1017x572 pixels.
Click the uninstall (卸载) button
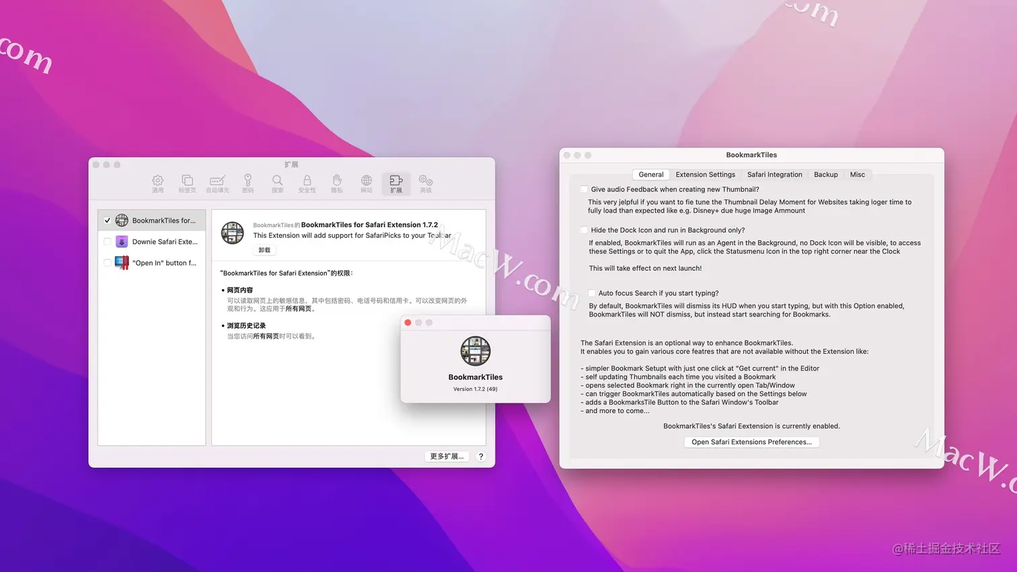[264, 250]
